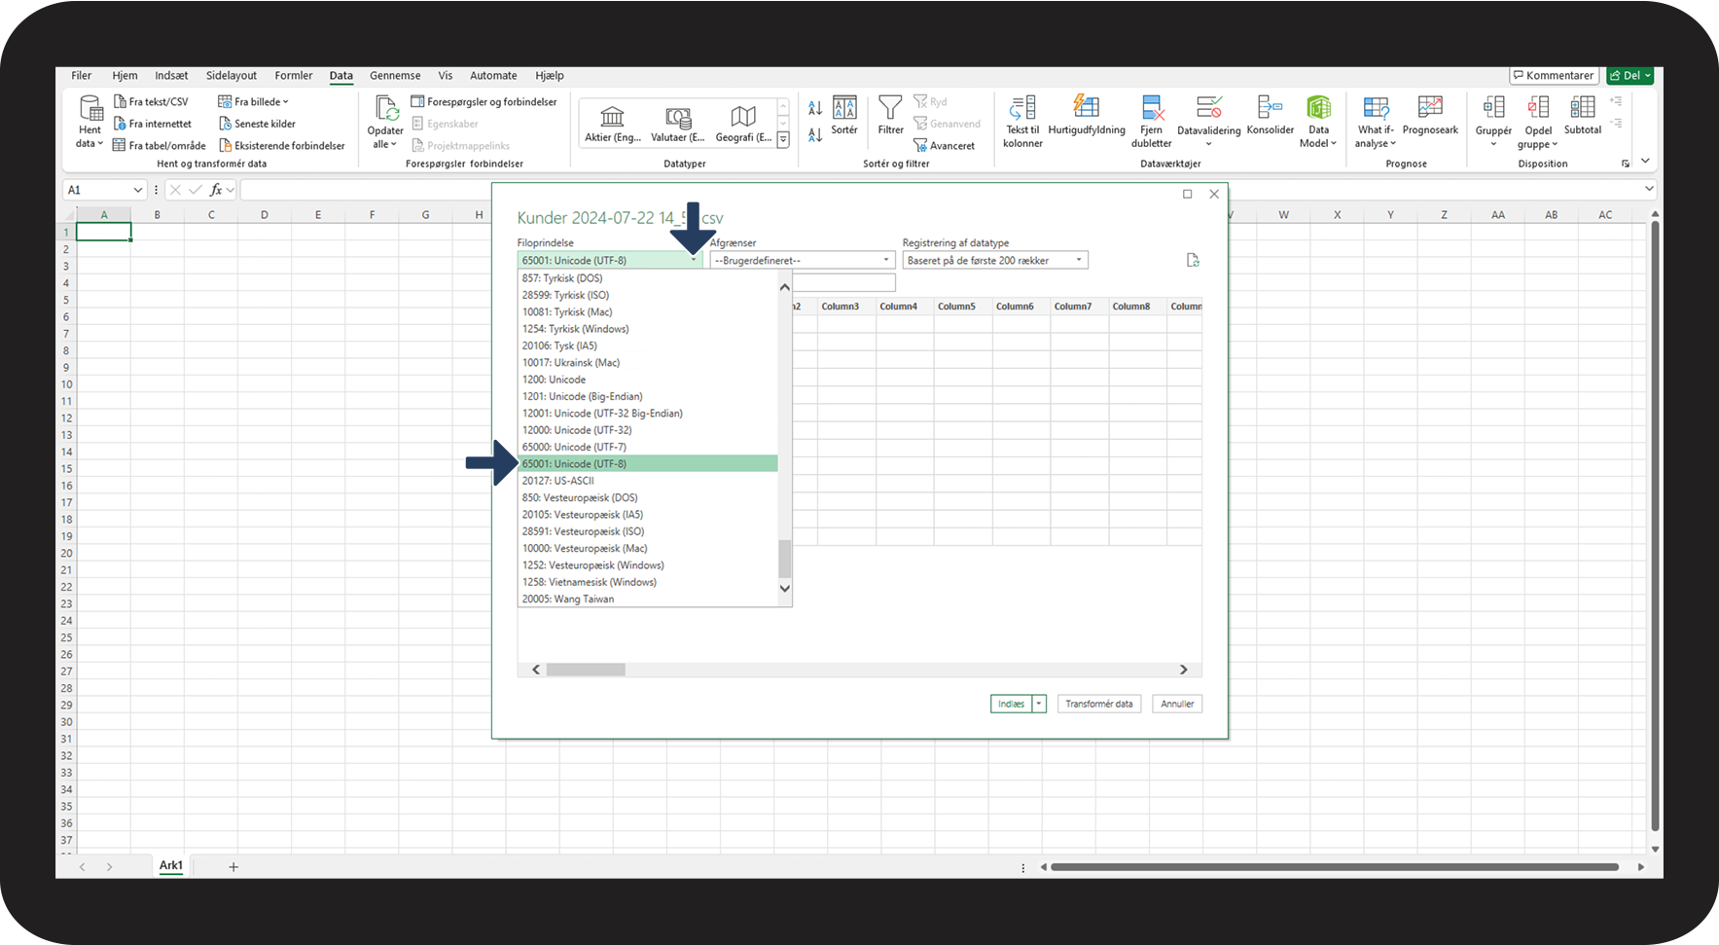This screenshot has height=945, width=1719.
Task: Switch to the Formler ribbon tab
Action: coord(293,76)
